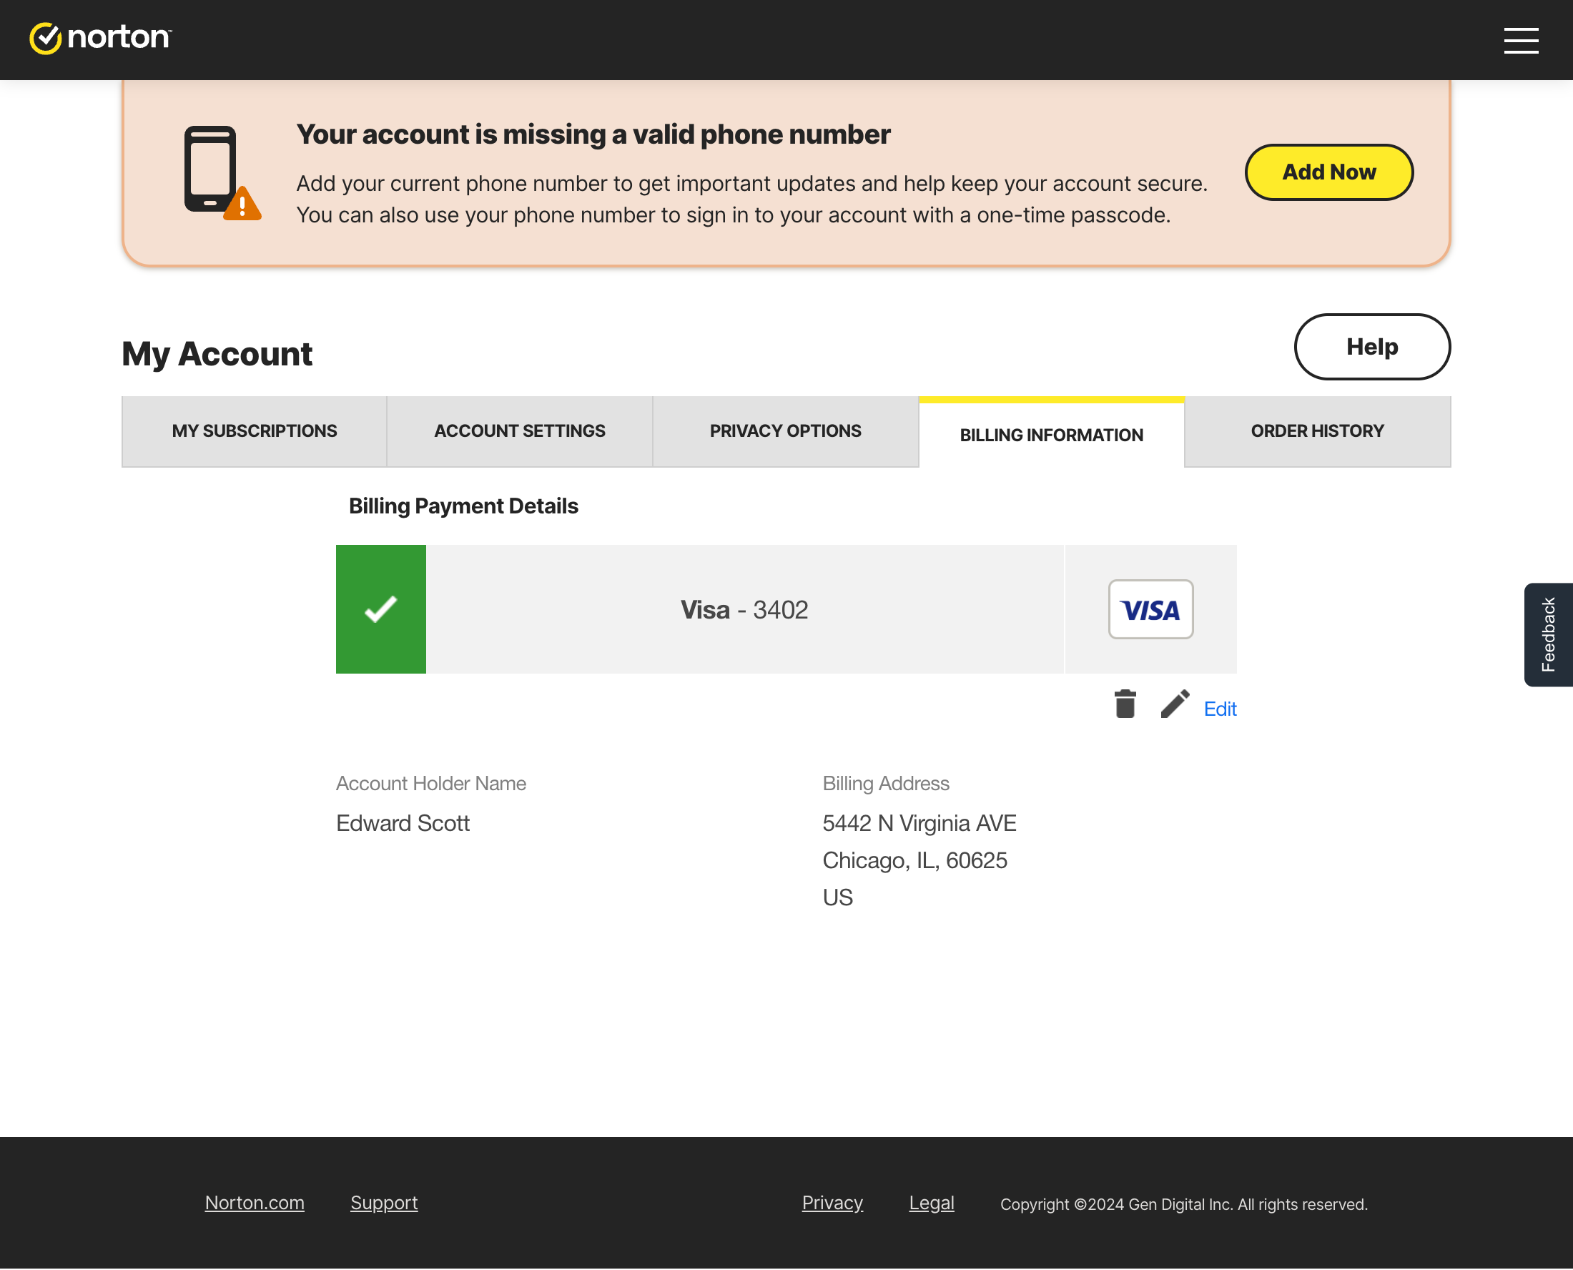Open the Order History tab
1573x1270 pixels.
point(1316,431)
